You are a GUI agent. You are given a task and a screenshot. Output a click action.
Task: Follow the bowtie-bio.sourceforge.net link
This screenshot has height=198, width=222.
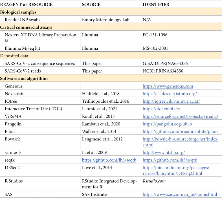(181, 142)
